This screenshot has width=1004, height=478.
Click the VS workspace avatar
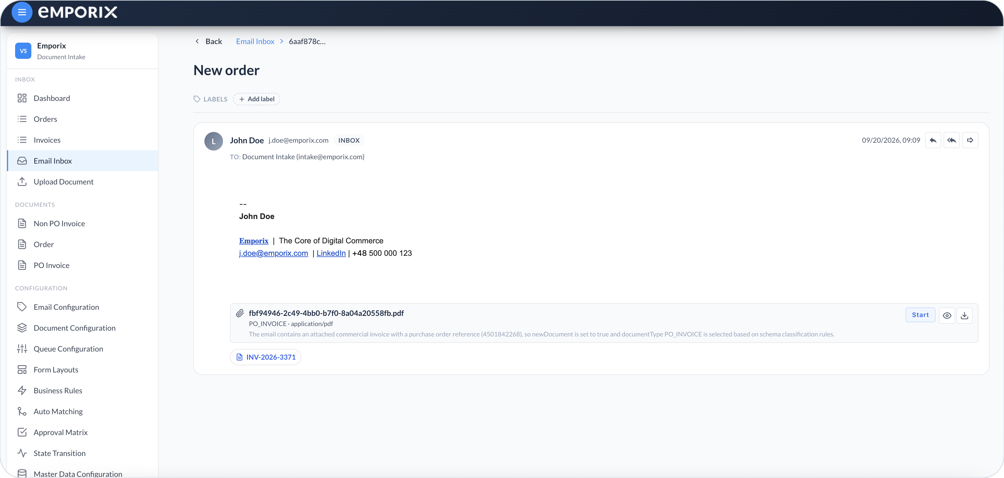point(23,51)
